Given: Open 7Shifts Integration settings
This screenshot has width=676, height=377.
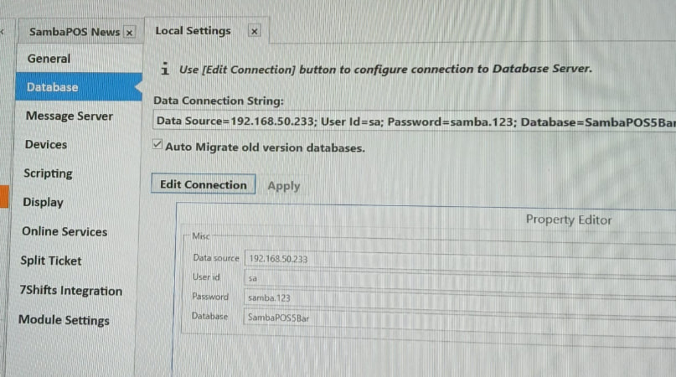Looking at the screenshot, I should [70, 292].
